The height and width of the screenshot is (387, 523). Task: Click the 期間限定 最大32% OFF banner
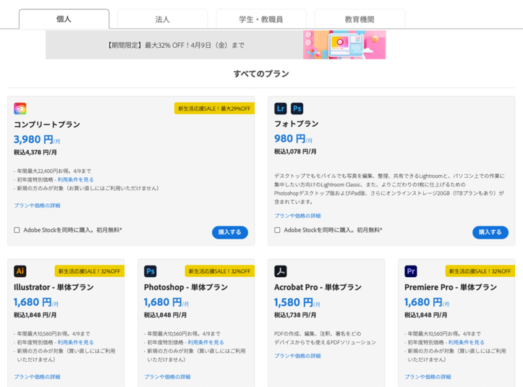point(216,44)
